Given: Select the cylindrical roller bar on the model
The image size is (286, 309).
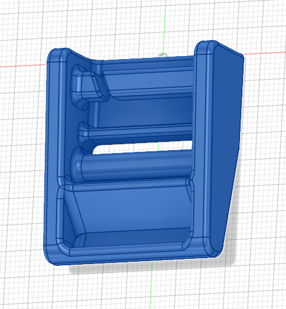Looking at the screenshot, I should (136, 165).
